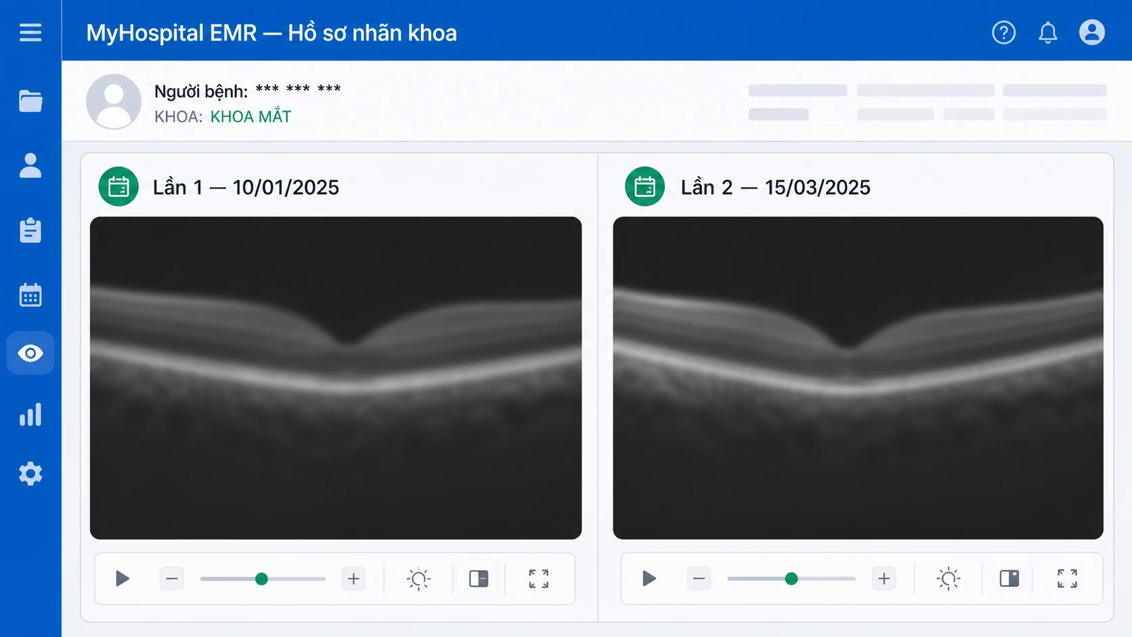Zoom out Lần 2 image with minus button
Viewport: 1132px width, 637px height.
pos(699,579)
